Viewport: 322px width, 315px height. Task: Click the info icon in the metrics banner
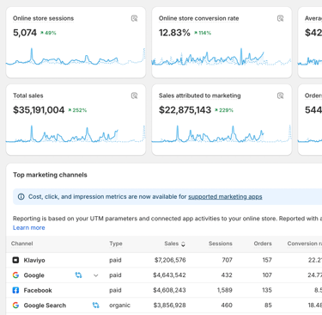[21, 197]
